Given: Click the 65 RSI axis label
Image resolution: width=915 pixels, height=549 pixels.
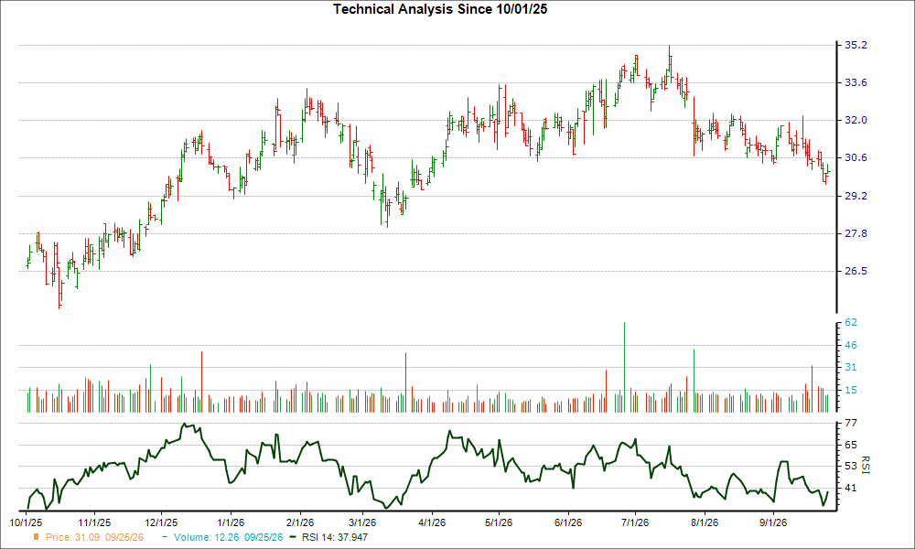Looking at the screenshot, I should pyautogui.click(x=851, y=445).
